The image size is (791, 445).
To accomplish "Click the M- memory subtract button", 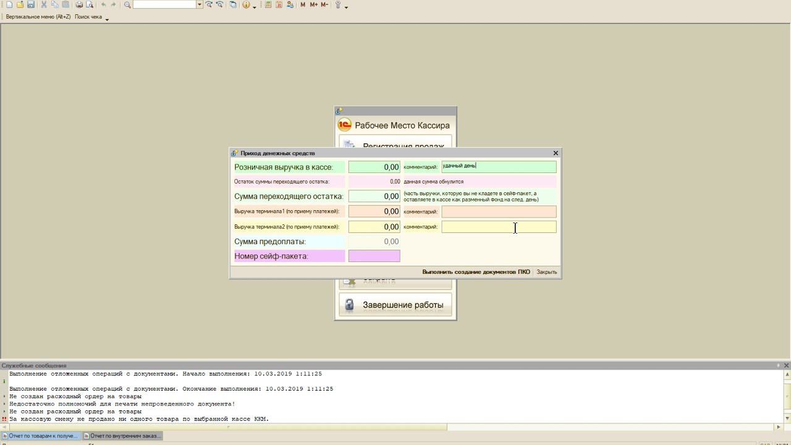I will coord(324,4).
